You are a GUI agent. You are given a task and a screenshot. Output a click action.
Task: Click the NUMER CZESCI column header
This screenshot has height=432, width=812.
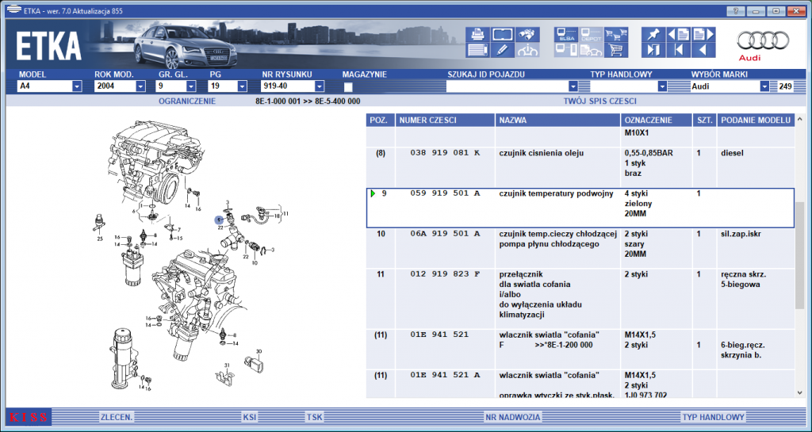click(x=446, y=120)
